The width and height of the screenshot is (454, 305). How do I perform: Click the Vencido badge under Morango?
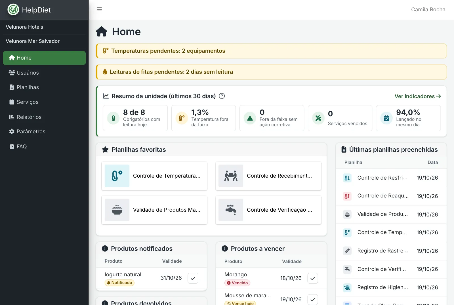(237, 283)
